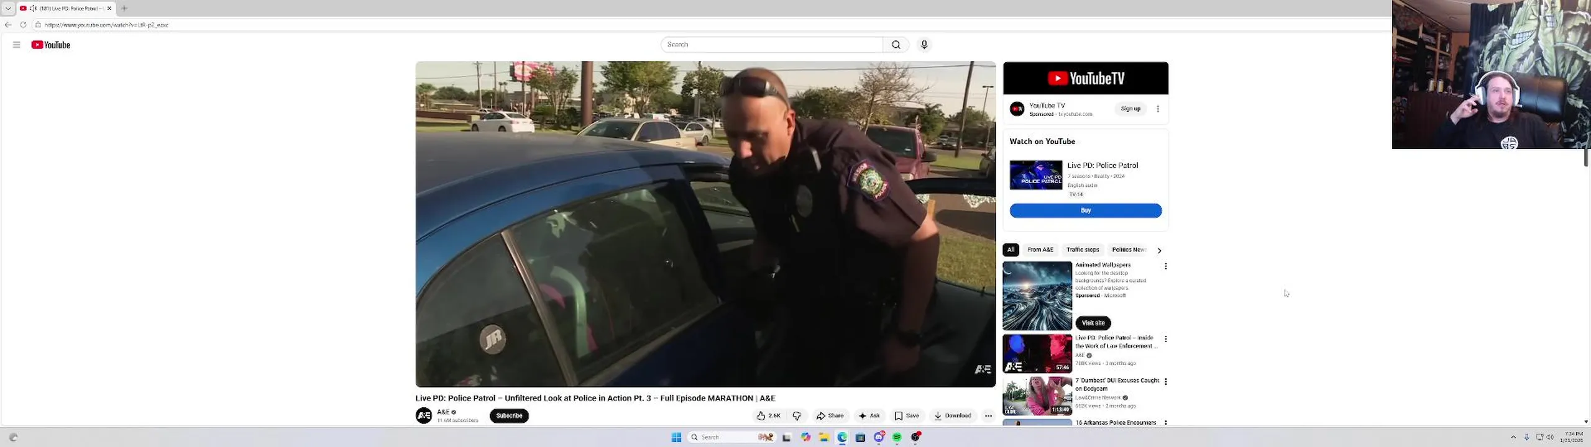Close the Live PD YouTube tab
The image size is (1591, 447).
(x=109, y=8)
